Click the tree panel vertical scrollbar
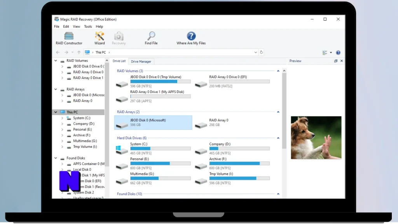Screen dimensions: 398x224 click(x=107, y=114)
